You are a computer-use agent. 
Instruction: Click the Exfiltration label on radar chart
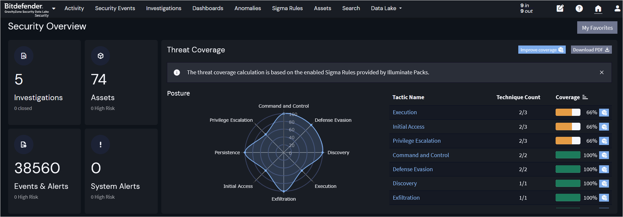[x=284, y=199]
